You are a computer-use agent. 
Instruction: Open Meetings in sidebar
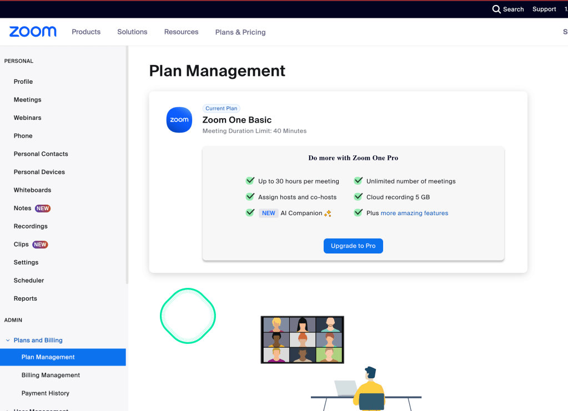(x=28, y=100)
